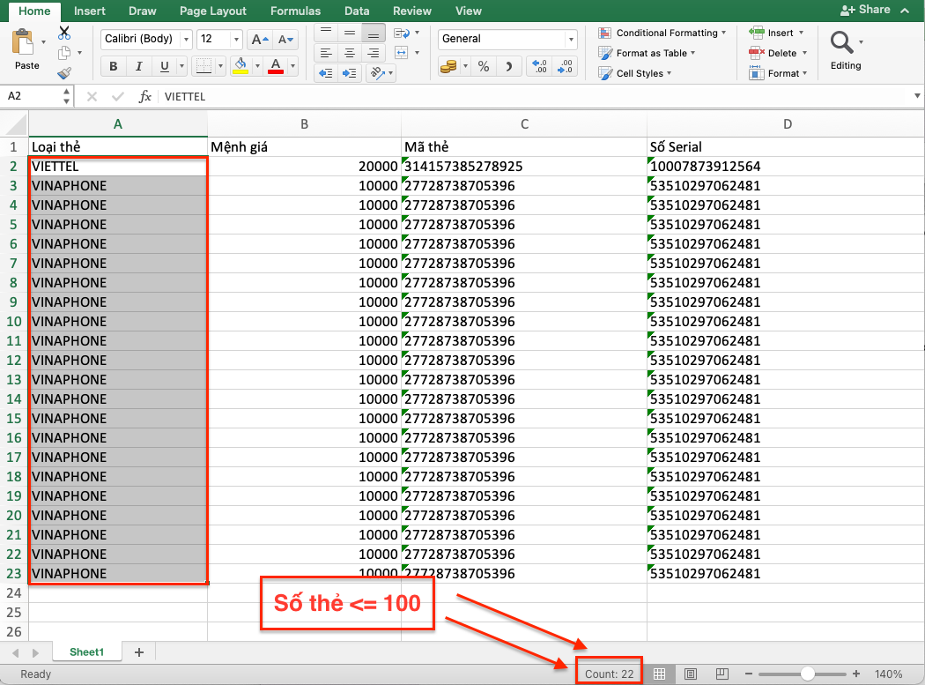This screenshot has width=925, height=685.
Task: Decrease indent icon
Action: 326,73
